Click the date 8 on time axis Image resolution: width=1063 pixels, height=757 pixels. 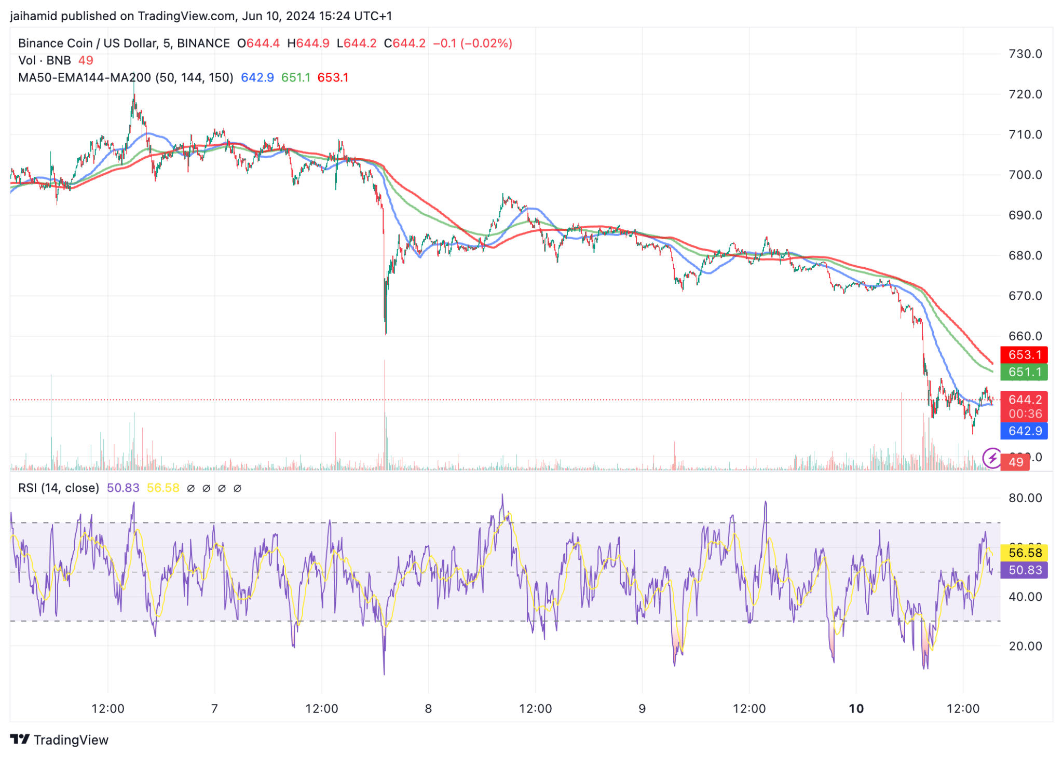tap(428, 708)
